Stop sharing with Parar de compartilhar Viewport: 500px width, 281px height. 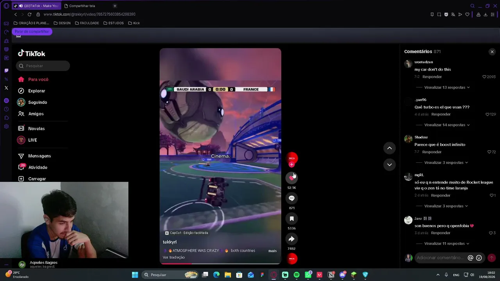(32, 32)
